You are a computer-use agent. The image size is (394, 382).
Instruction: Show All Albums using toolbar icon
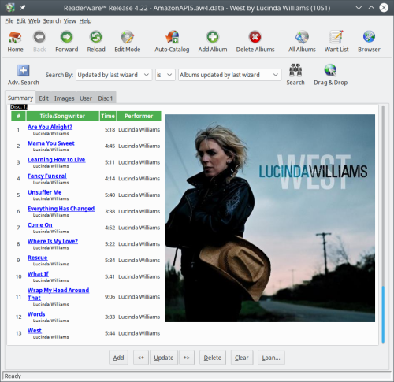tap(302, 37)
